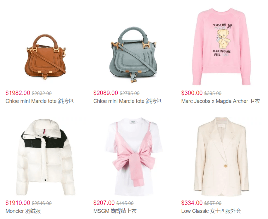Open Marc Jacobs x Magda Archer 卫衣 title
Viewport: 268px width, 219px height.
(221, 101)
